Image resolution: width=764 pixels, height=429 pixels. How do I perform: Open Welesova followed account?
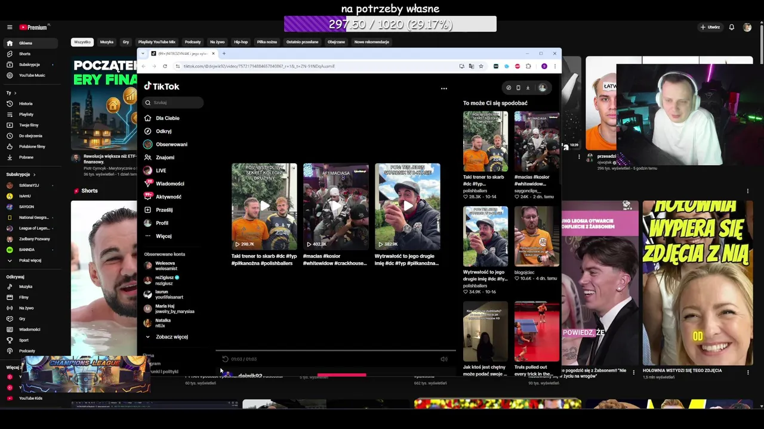click(166, 266)
